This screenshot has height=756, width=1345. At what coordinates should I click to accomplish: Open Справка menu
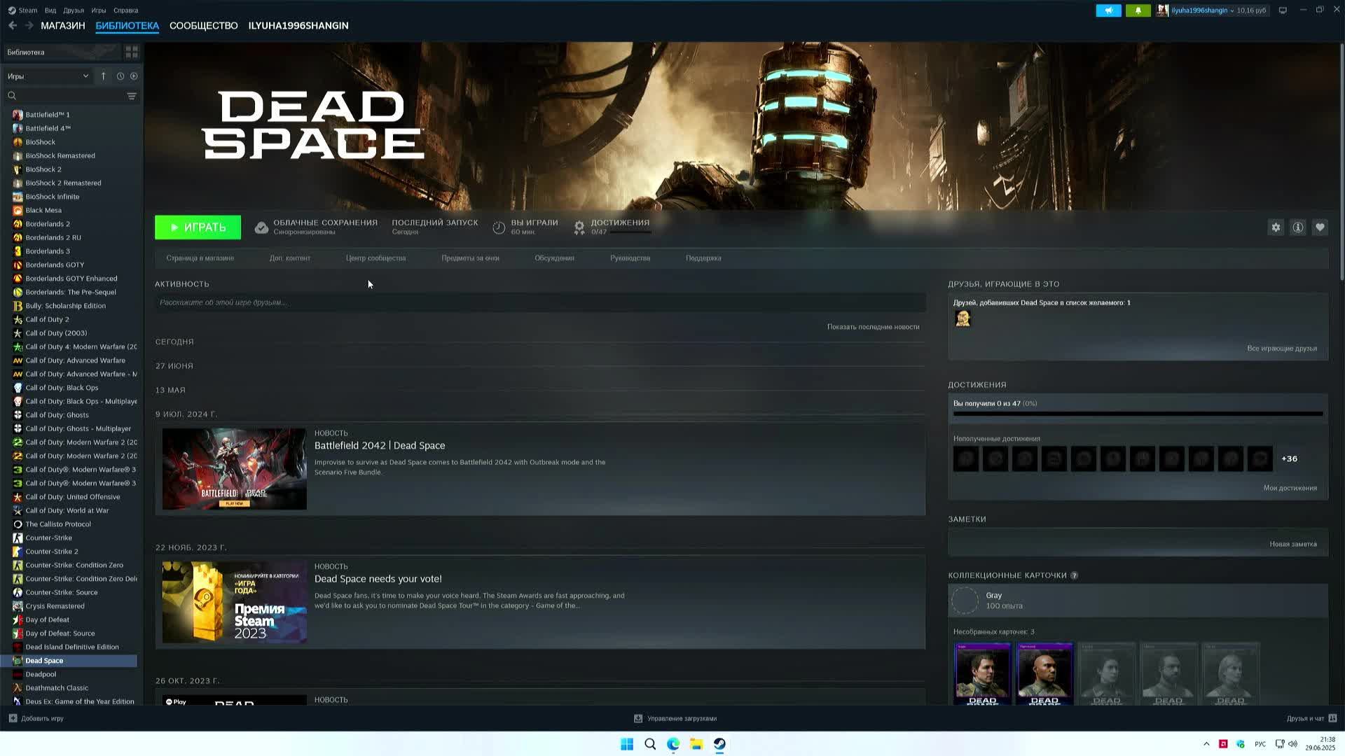click(126, 10)
